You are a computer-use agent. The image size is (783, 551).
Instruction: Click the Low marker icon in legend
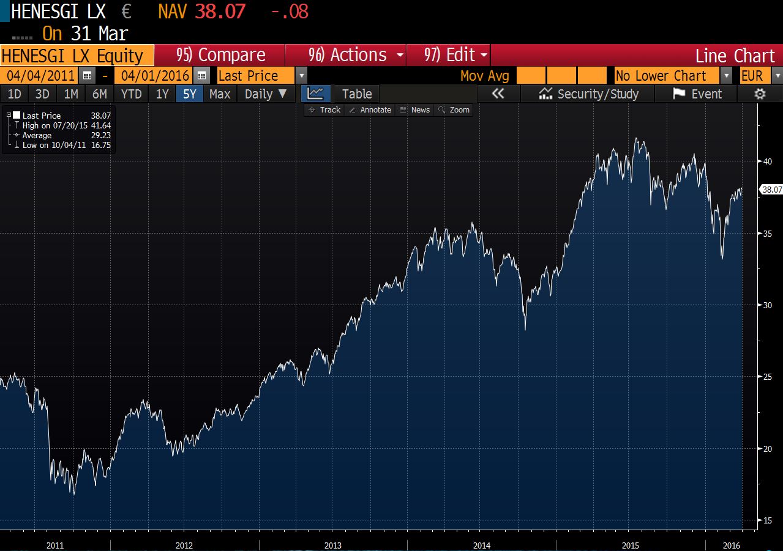pos(17,145)
